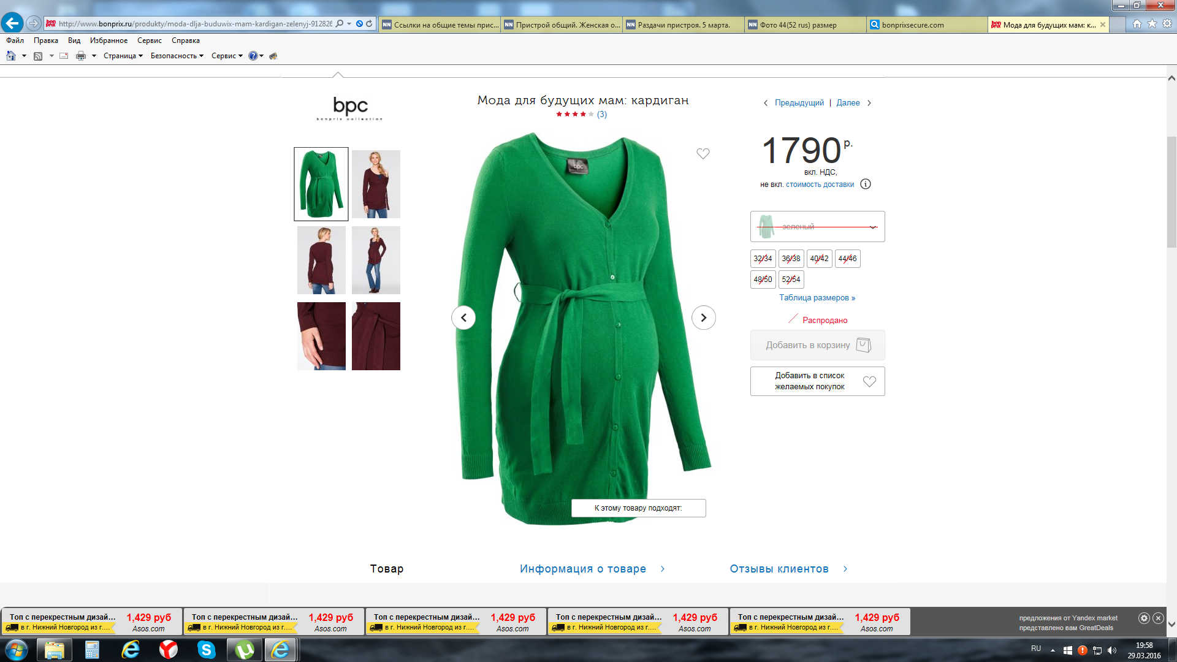Switch to Фото 44(52 rus) размер tab
This screenshot has width=1177, height=662.
point(806,25)
